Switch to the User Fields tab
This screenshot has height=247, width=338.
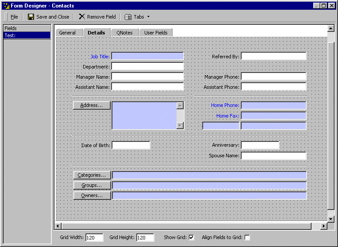(x=156, y=33)
